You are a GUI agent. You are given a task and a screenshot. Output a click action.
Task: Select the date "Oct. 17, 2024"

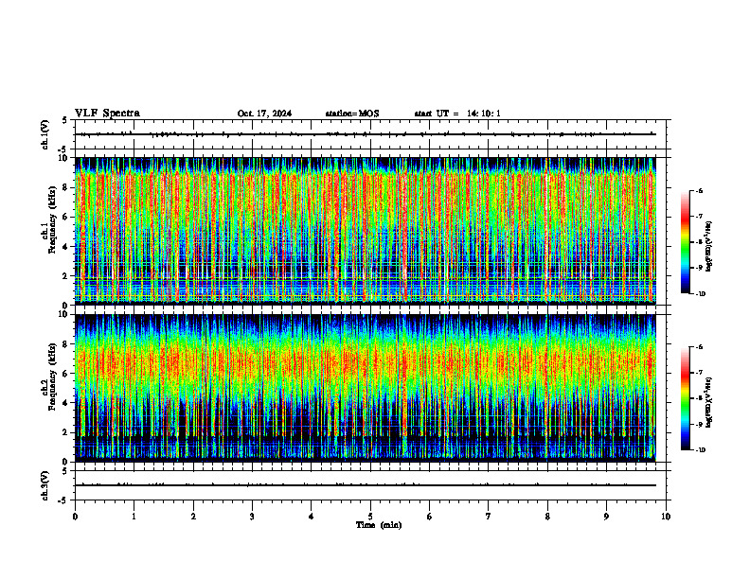click(x=264, y=114)
